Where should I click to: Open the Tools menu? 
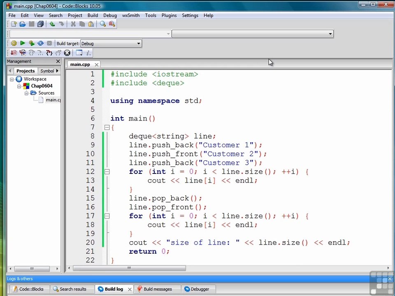(x=151, y=15)
